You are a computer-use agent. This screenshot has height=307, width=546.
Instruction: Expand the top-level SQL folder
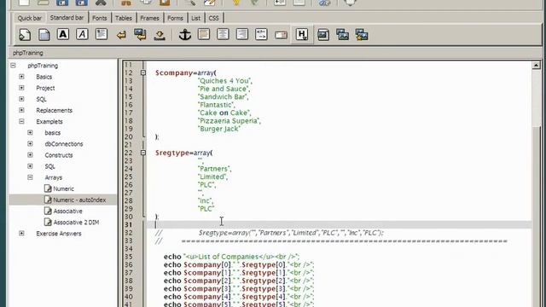[21, 99]
